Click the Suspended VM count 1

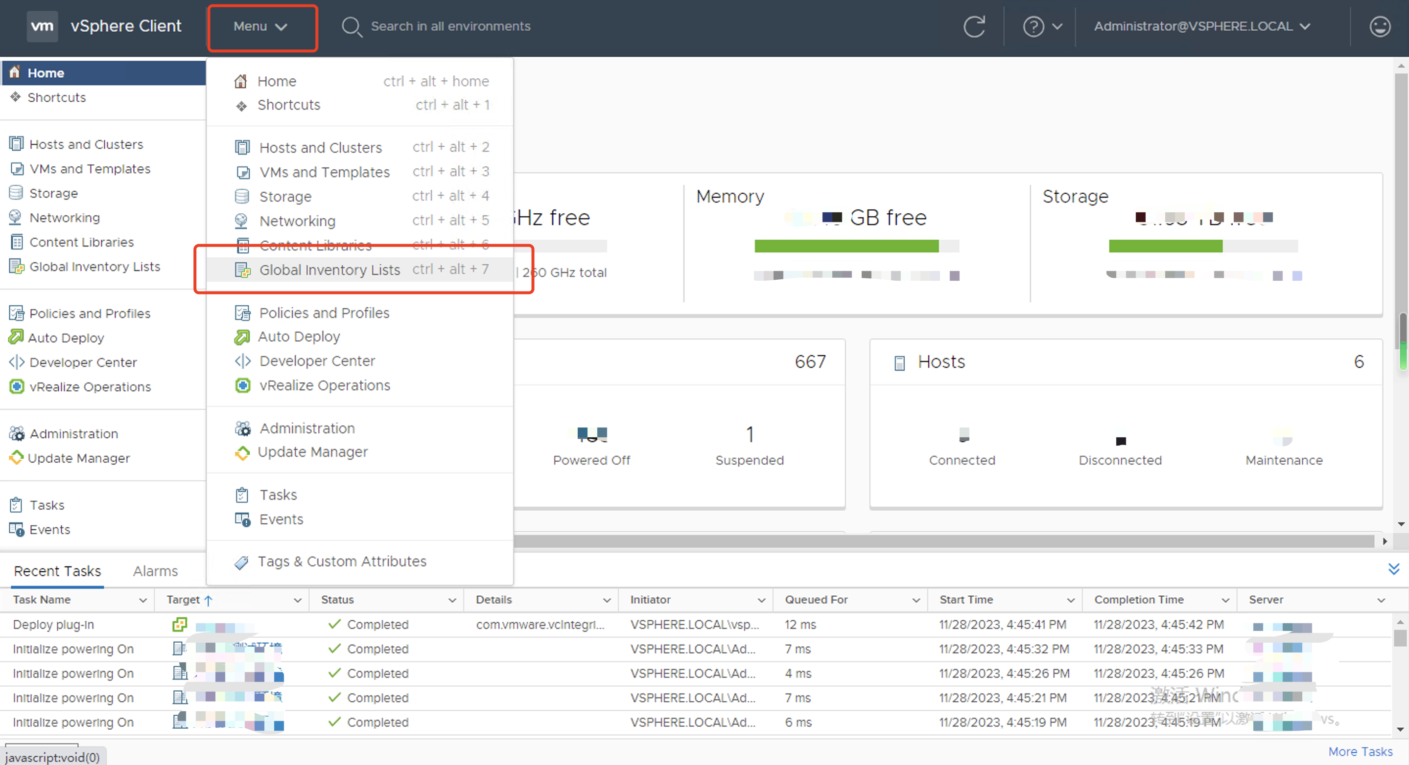pyautogui.click(x=750, y=435)
